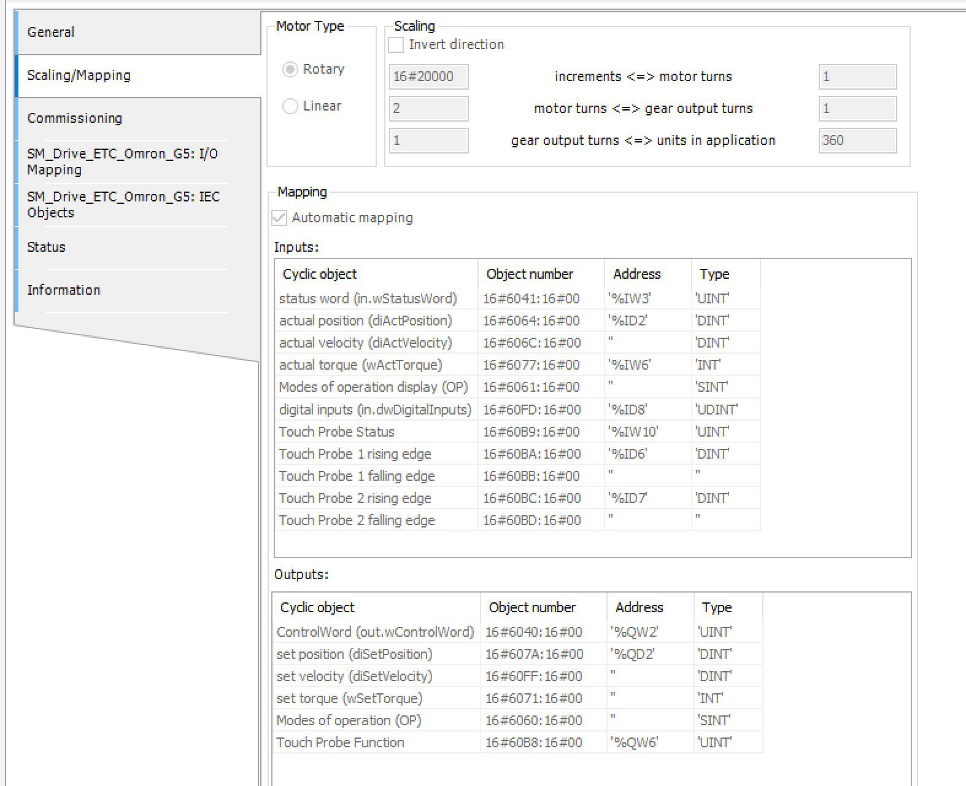Select the Rotary motor type
Image resolution: width=966 pixels, height=786 pixels.
290,69
